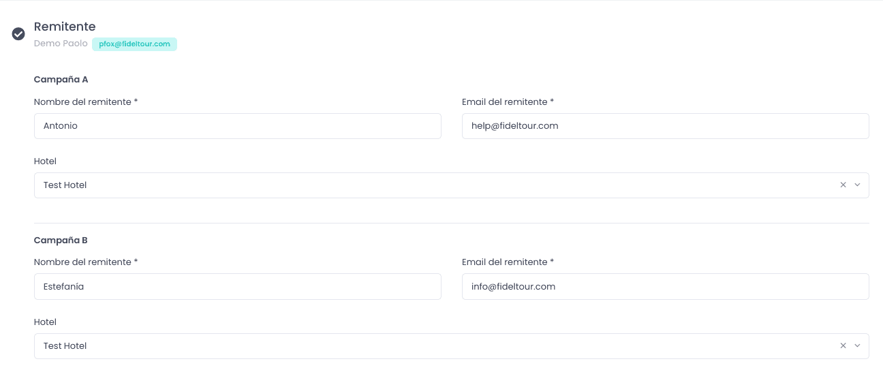Click Campaña B Email del remitente label

pyautogui.click(x=508, y=262)
